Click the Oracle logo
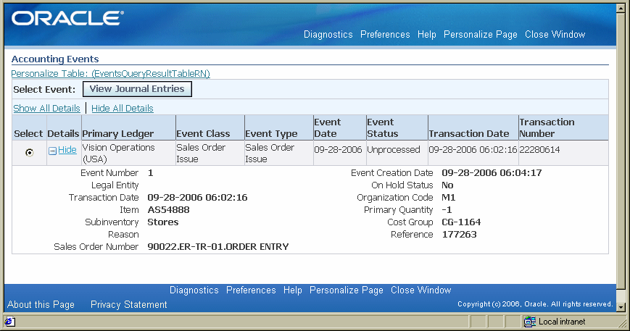 (x=67, y=18)
